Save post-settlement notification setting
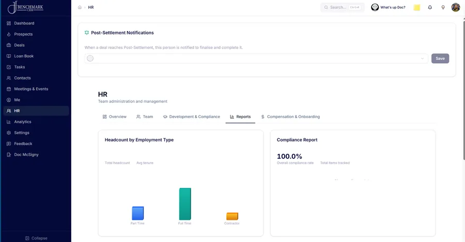 pyautogui.click(x=440, y=58)
